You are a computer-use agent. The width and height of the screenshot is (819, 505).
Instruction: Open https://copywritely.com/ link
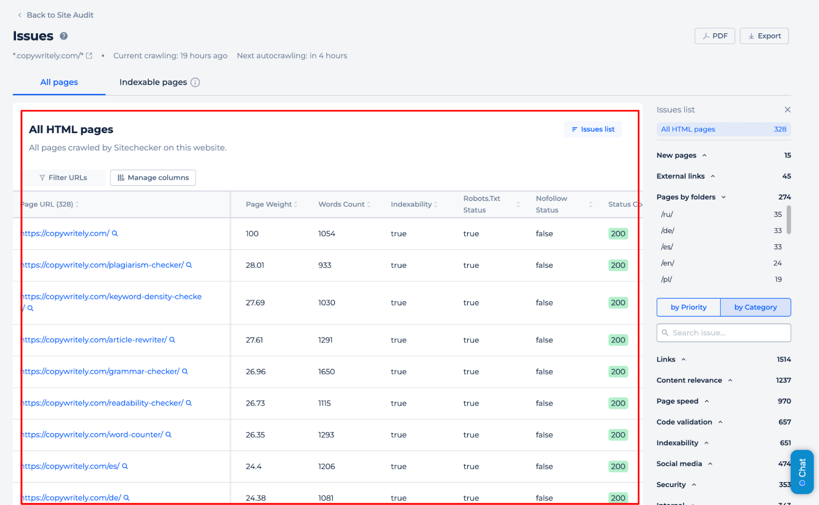(66, 233)
